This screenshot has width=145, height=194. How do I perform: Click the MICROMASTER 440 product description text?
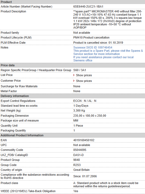[108, 19]
